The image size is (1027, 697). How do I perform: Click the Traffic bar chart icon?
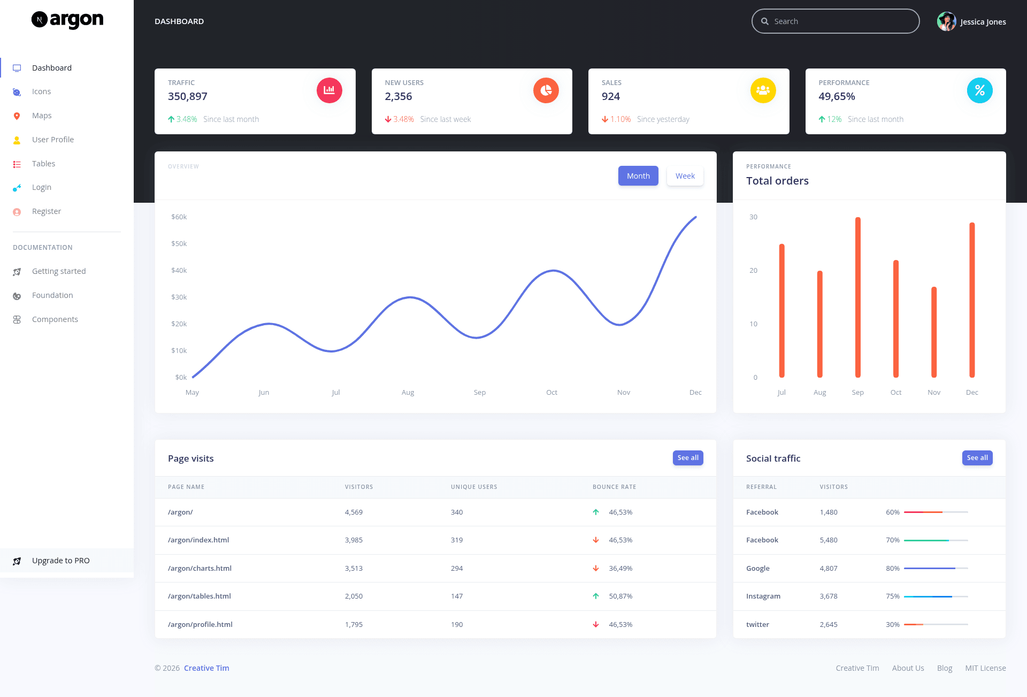pos(329,90)
